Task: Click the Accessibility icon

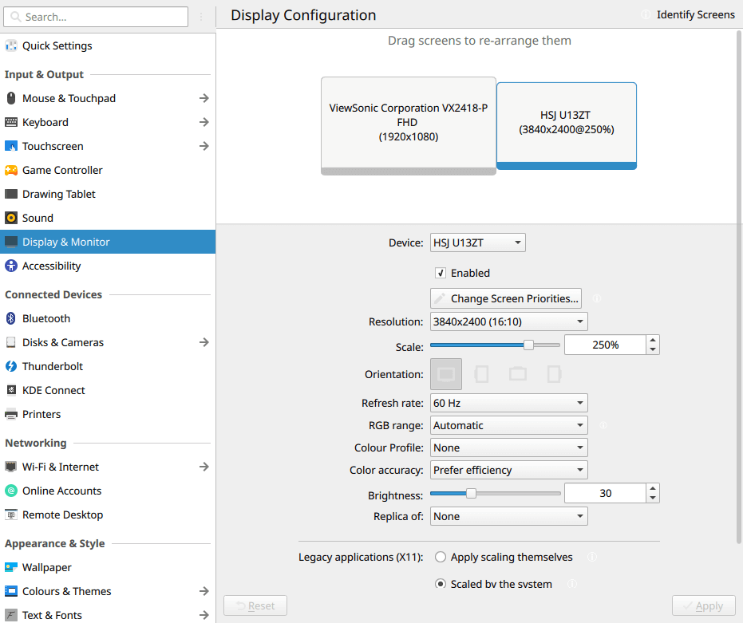Action: 11,266
